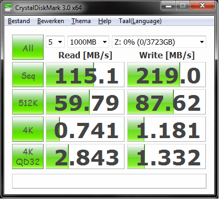219x199 pixels.
Task: Minimize the CrystalDiskMark window
Action: (x=169, y=6)
